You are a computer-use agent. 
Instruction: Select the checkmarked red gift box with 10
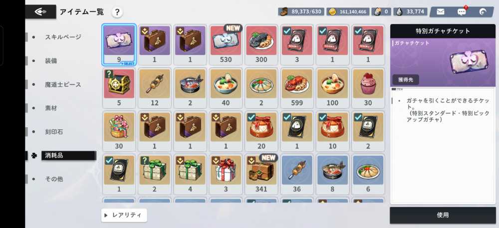[x=332, y=131]
